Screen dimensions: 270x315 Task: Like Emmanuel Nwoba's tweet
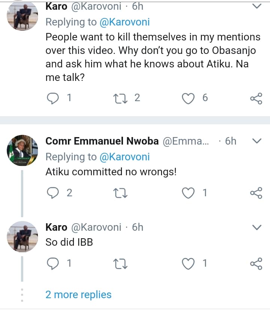(189, 193)
